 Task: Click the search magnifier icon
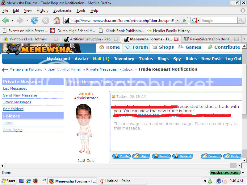(241, 21)
